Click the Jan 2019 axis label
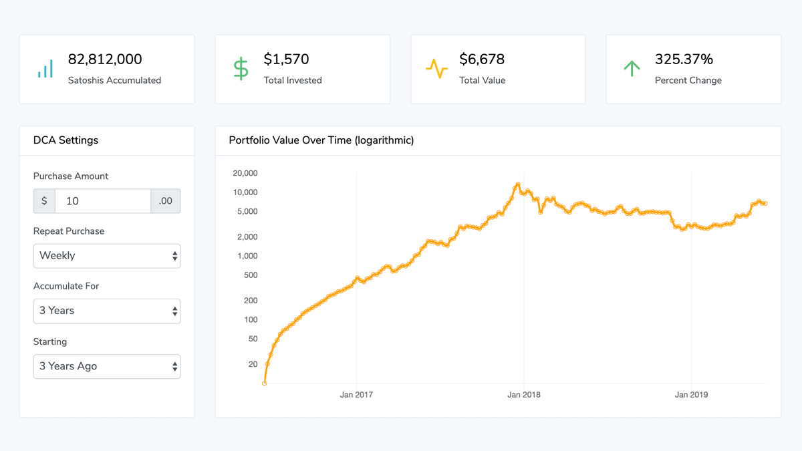Image resolution: width=802 pixels, height=451 pixels. click(x=691, y=395)
